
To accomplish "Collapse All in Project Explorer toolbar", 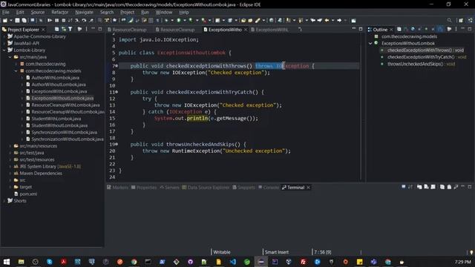I will point(56,29).
